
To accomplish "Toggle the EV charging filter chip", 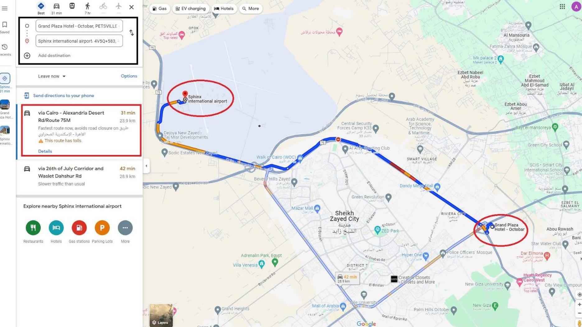I will tap(191, 9).
